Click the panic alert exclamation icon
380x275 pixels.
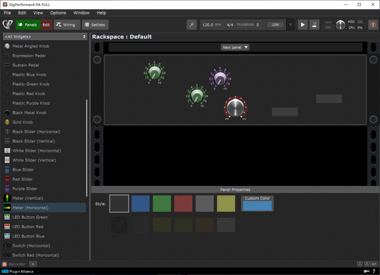tap(373, 25)
